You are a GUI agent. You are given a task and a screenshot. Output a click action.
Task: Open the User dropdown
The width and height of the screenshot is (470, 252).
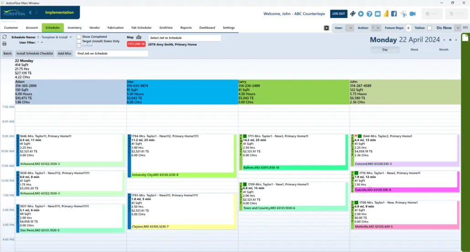[350, 28]
